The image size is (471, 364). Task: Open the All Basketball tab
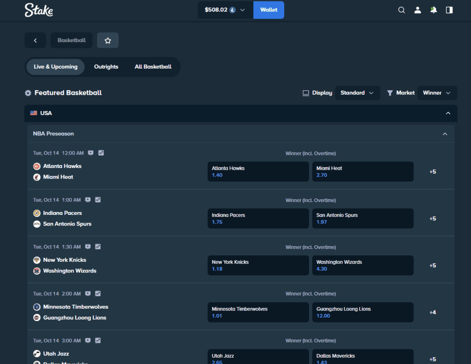(x=153, y=67)
